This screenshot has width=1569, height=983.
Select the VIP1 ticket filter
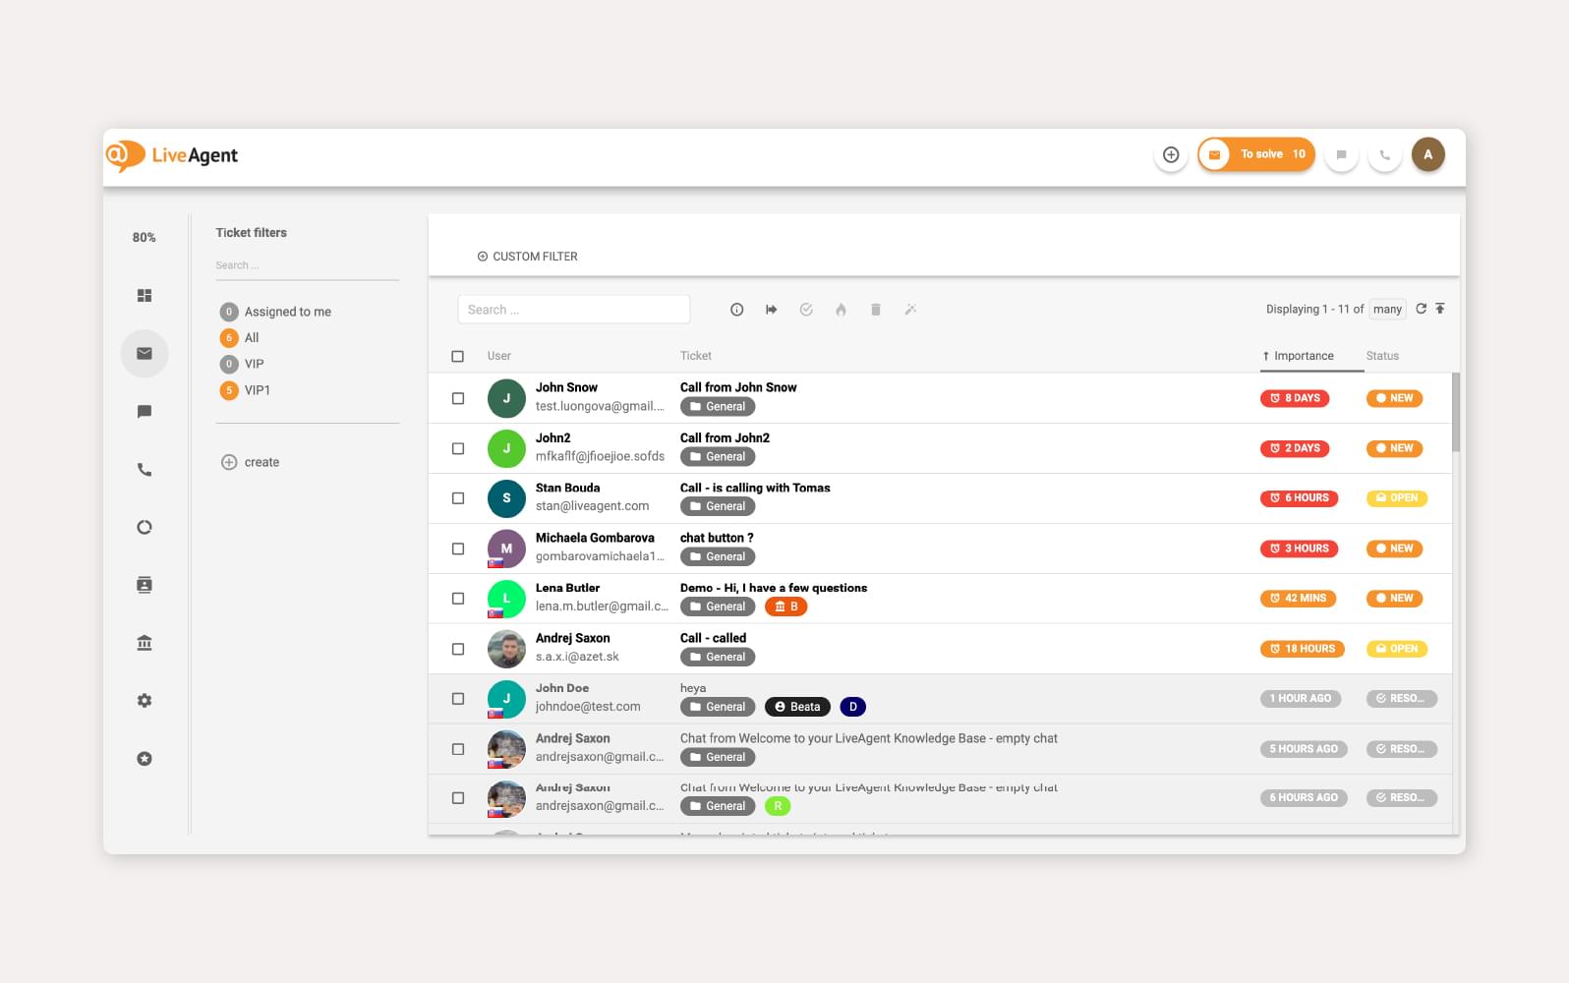pyautogui.click(x=245, y=390)
